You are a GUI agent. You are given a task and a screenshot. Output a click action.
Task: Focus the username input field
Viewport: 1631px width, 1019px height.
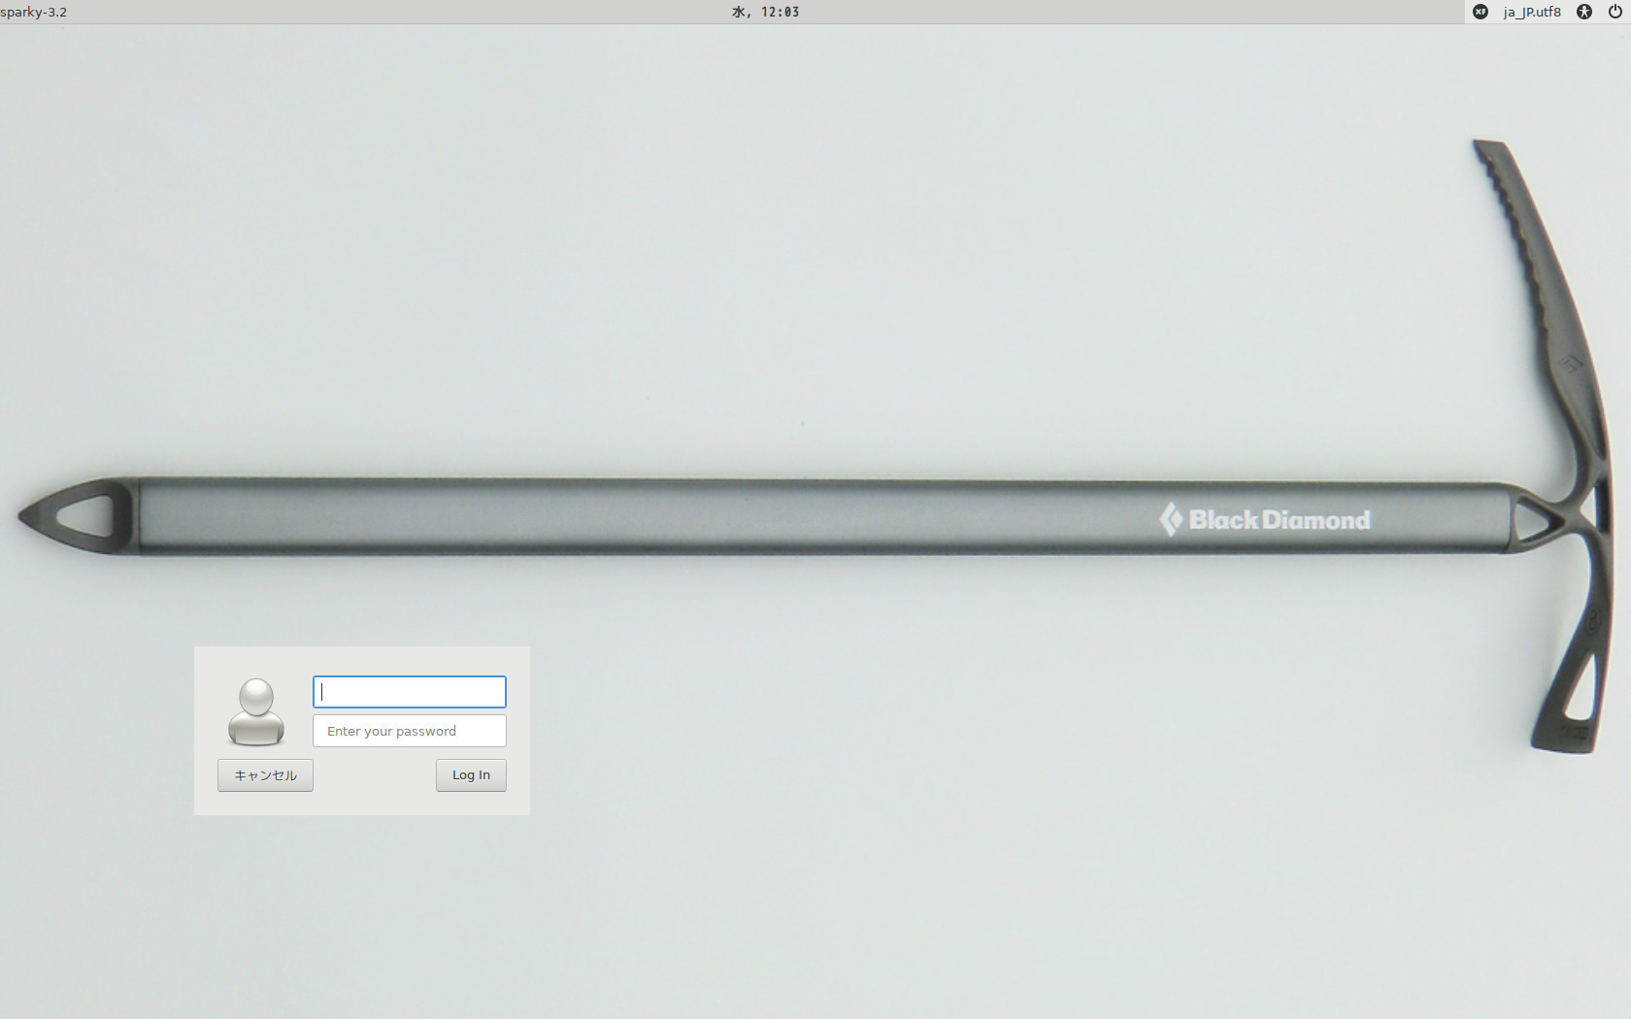pos(410,692)
